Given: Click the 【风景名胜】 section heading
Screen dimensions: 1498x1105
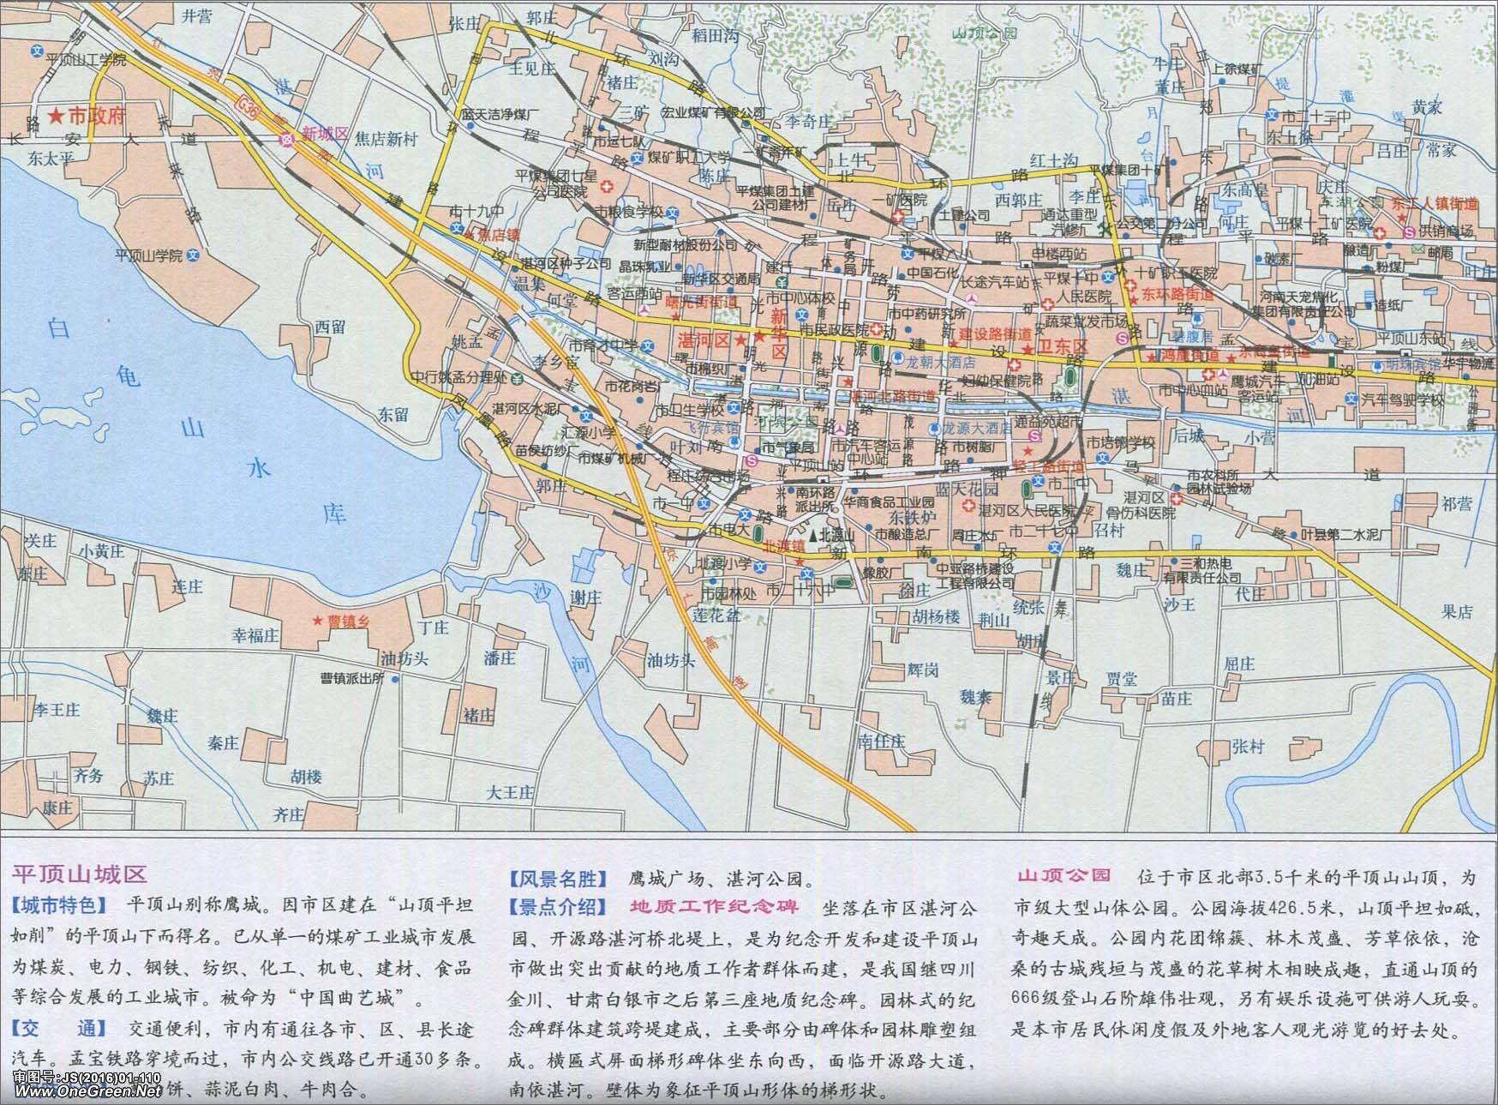Looking at the screenshot, I should tap(559, 879).
